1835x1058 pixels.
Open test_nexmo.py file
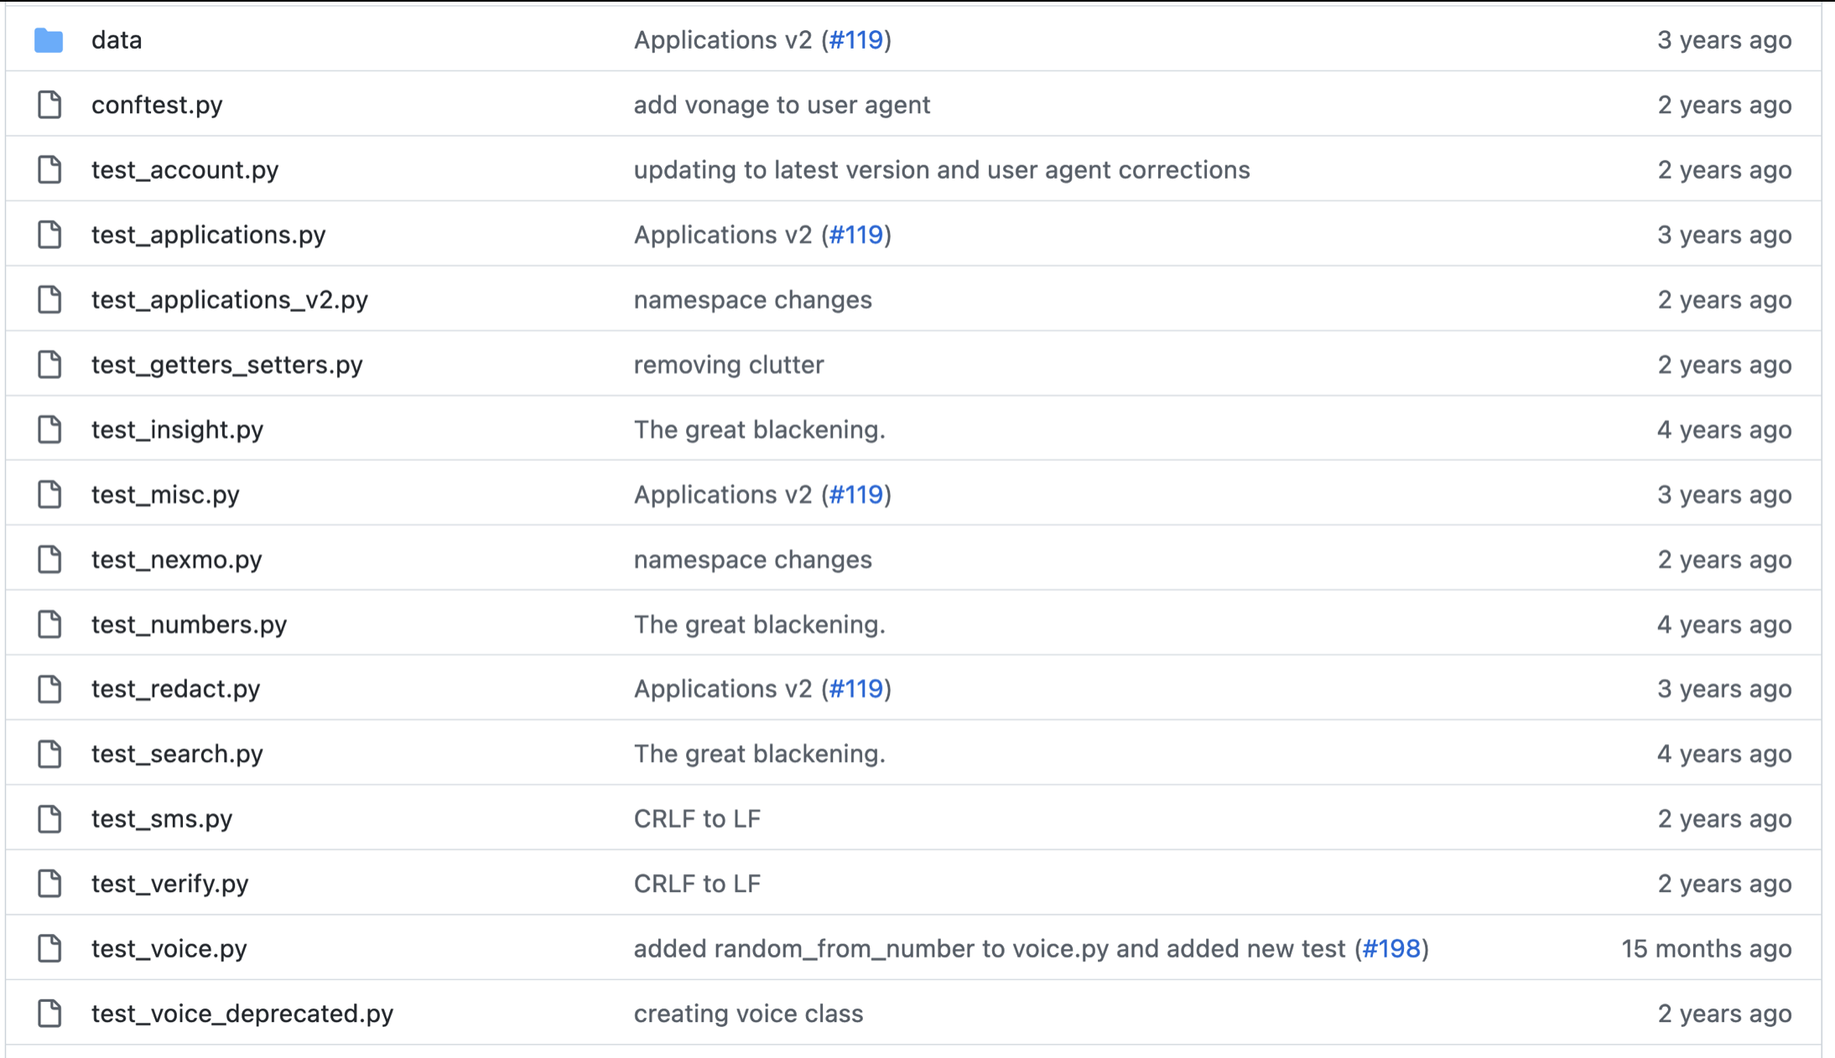(176, 559)
